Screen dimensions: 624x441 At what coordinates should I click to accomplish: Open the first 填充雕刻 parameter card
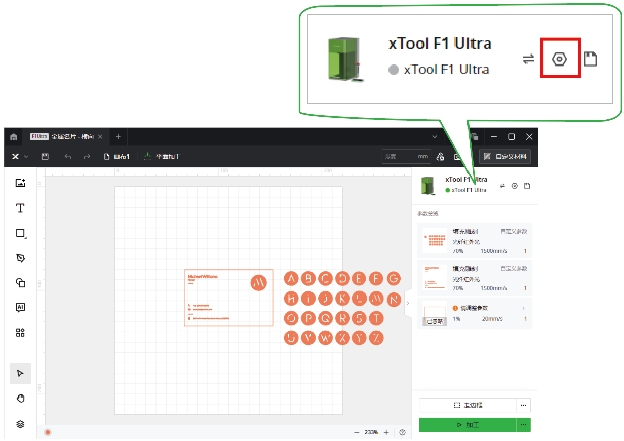475,241
